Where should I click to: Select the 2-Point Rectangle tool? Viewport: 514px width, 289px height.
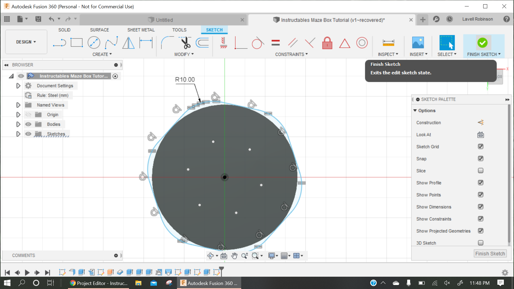click(x=77, y=43)
